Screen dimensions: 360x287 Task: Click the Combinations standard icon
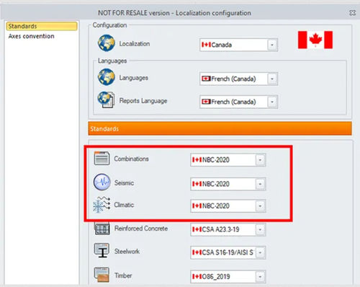click(102, 158)
